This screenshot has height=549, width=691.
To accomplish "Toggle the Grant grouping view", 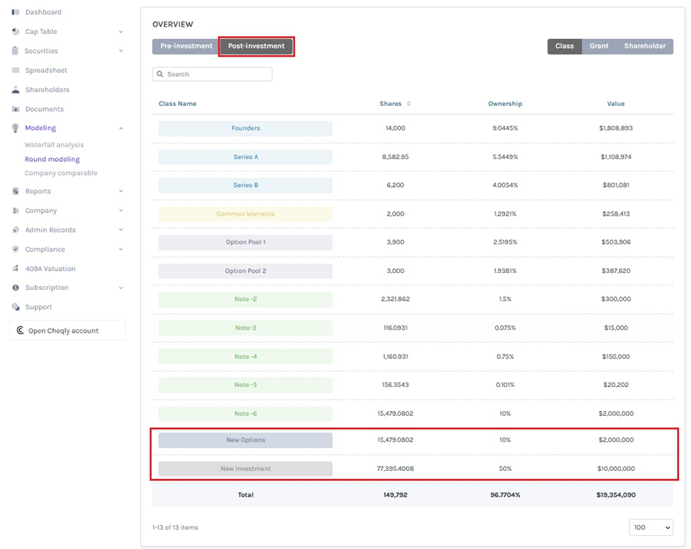I will [x=598, y=46].
